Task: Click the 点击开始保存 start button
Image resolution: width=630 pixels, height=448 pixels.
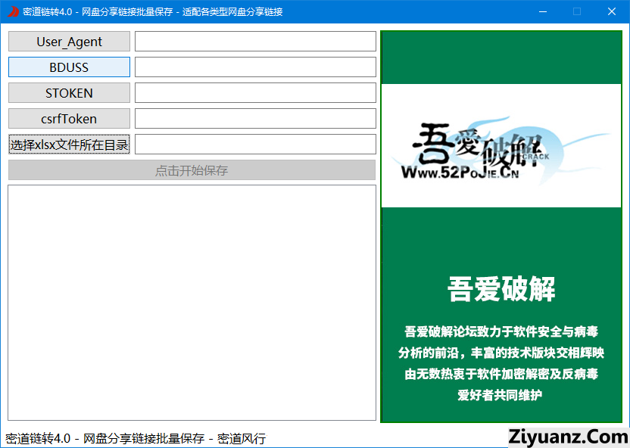Action: [x=192, y=170]
